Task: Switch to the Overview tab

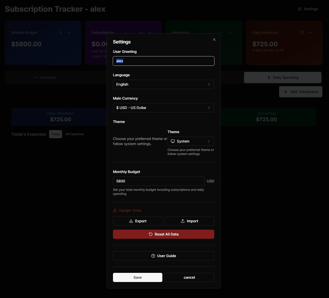Action: 44,77
